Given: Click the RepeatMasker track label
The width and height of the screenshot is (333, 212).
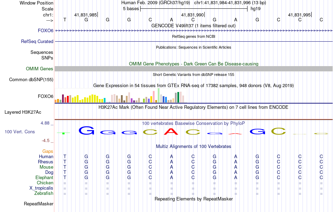Looking at the screenshot, I should (39, 204).
